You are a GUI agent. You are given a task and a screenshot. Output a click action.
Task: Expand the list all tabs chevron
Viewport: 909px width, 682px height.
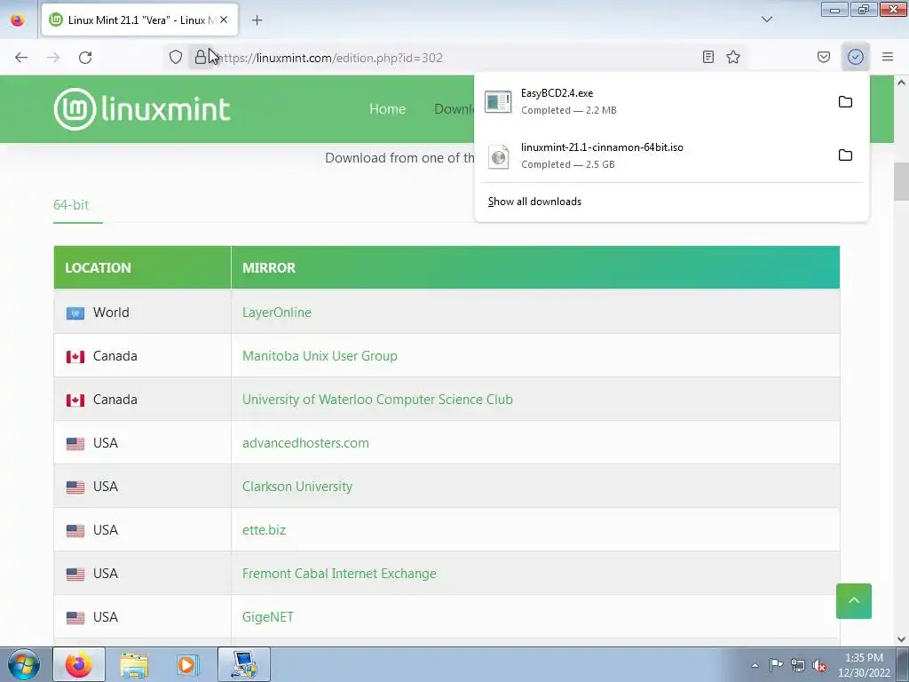coord(766,20)
